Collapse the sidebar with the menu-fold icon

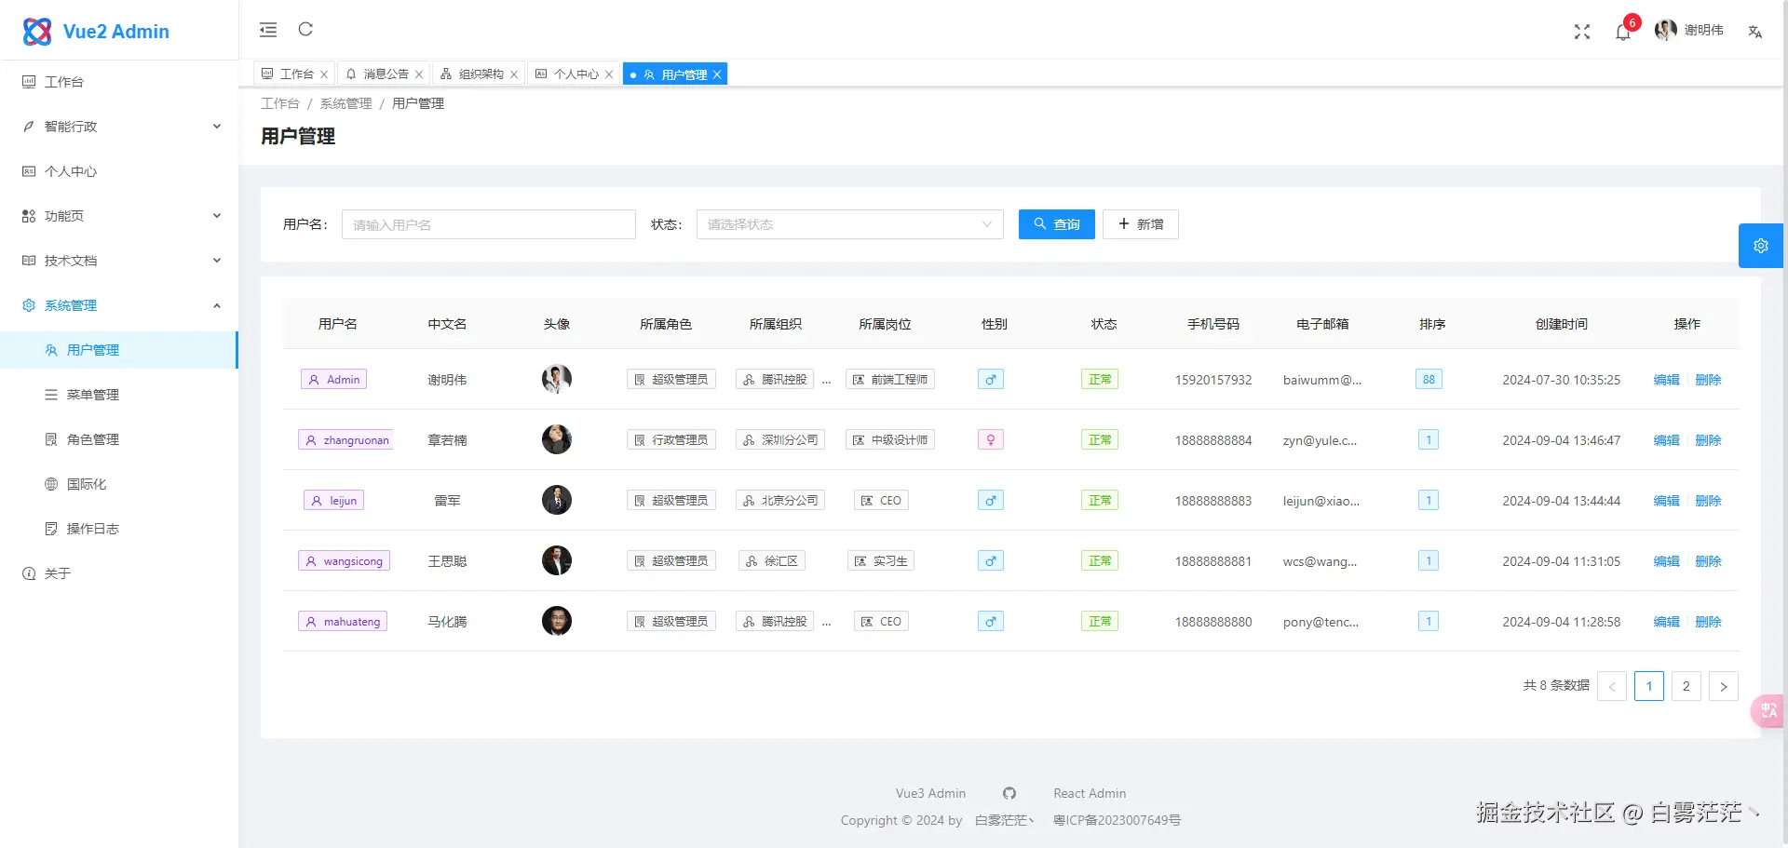(268, 30)
